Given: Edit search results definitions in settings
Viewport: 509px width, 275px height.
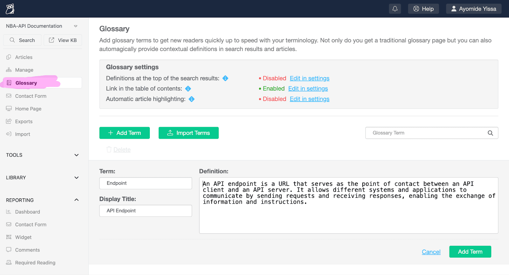Looking at the screenshot, I should (310, 78).
